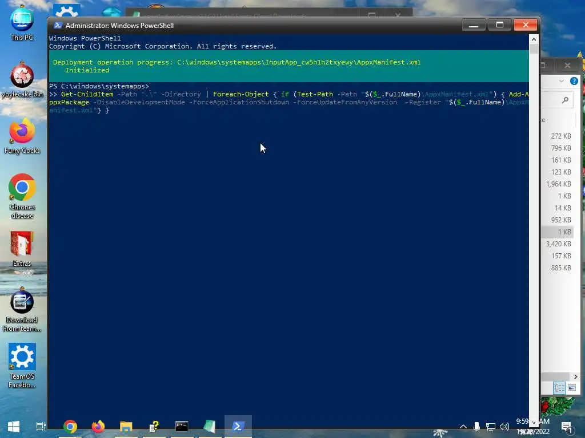Image resolution: width=585 pixels, height=438 pixels.
Task: Close the PowerShell window
Action: click(x=526, y=25)
